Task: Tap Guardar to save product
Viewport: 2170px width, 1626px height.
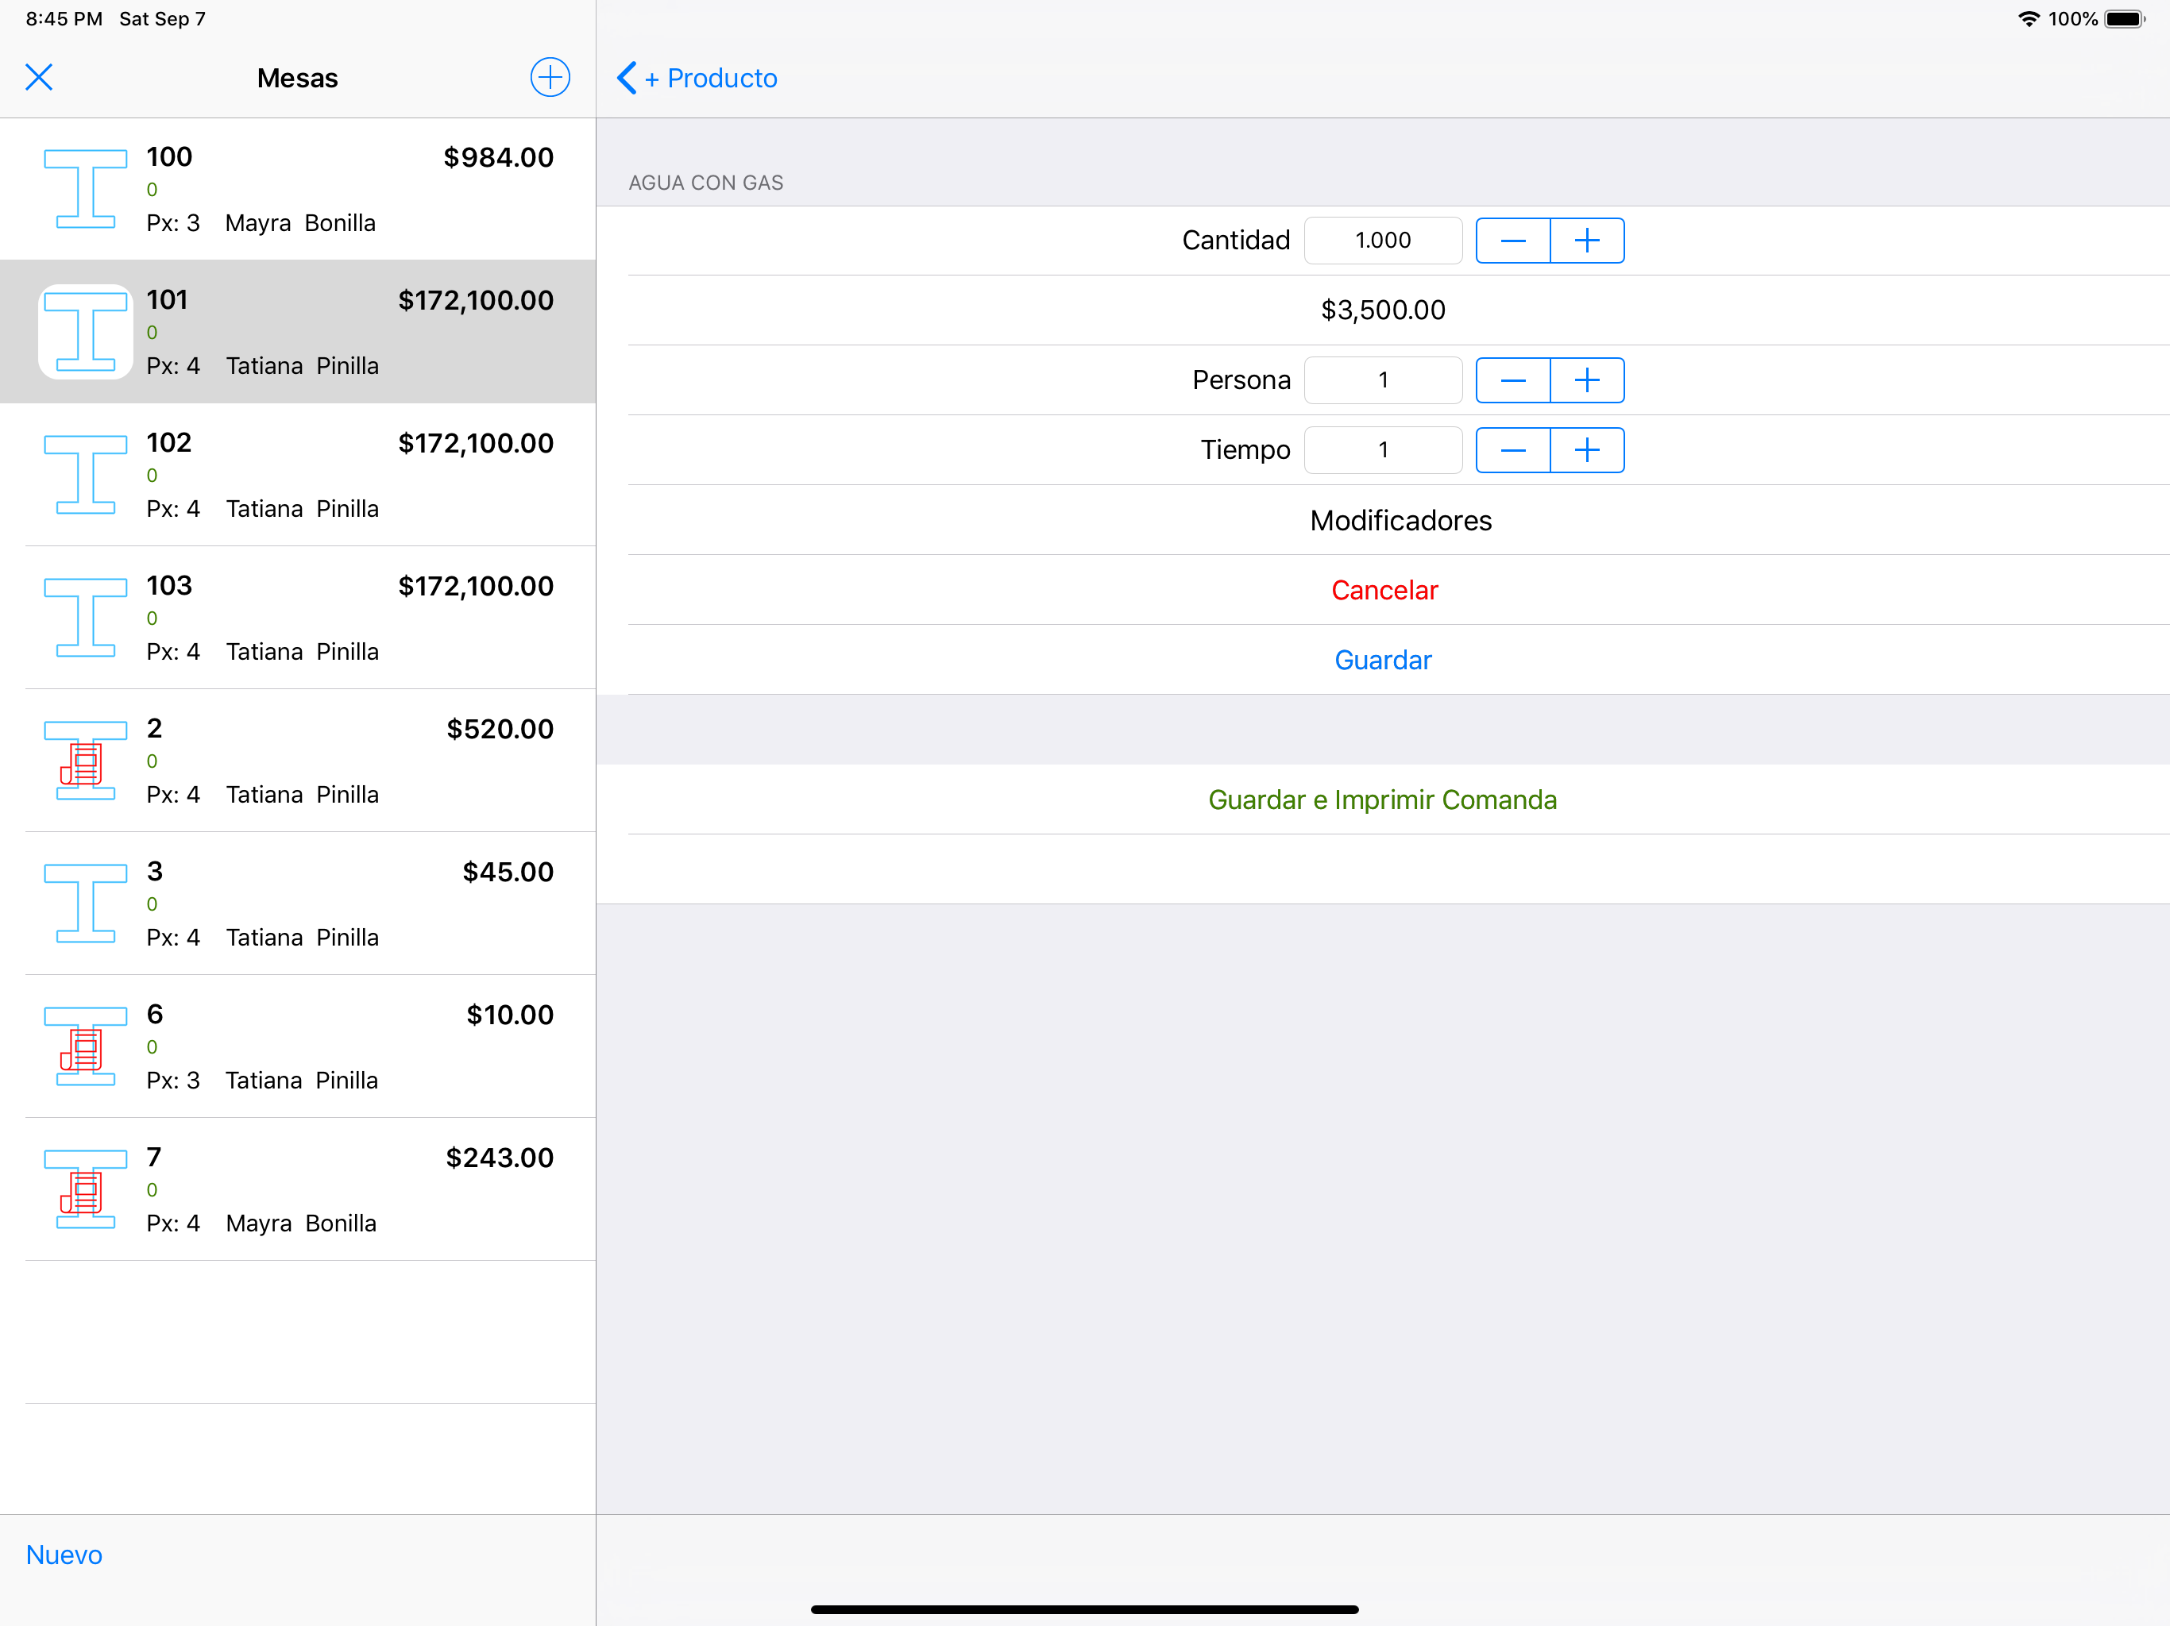Action: (x=1383, y=660)
